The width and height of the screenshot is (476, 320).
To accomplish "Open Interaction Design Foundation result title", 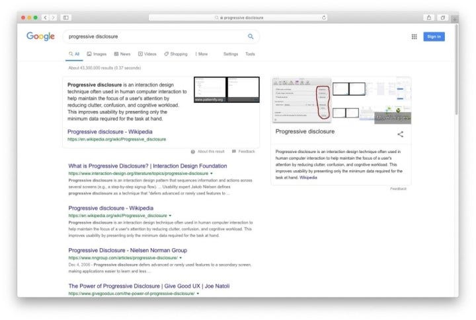I will coord(147,166).
